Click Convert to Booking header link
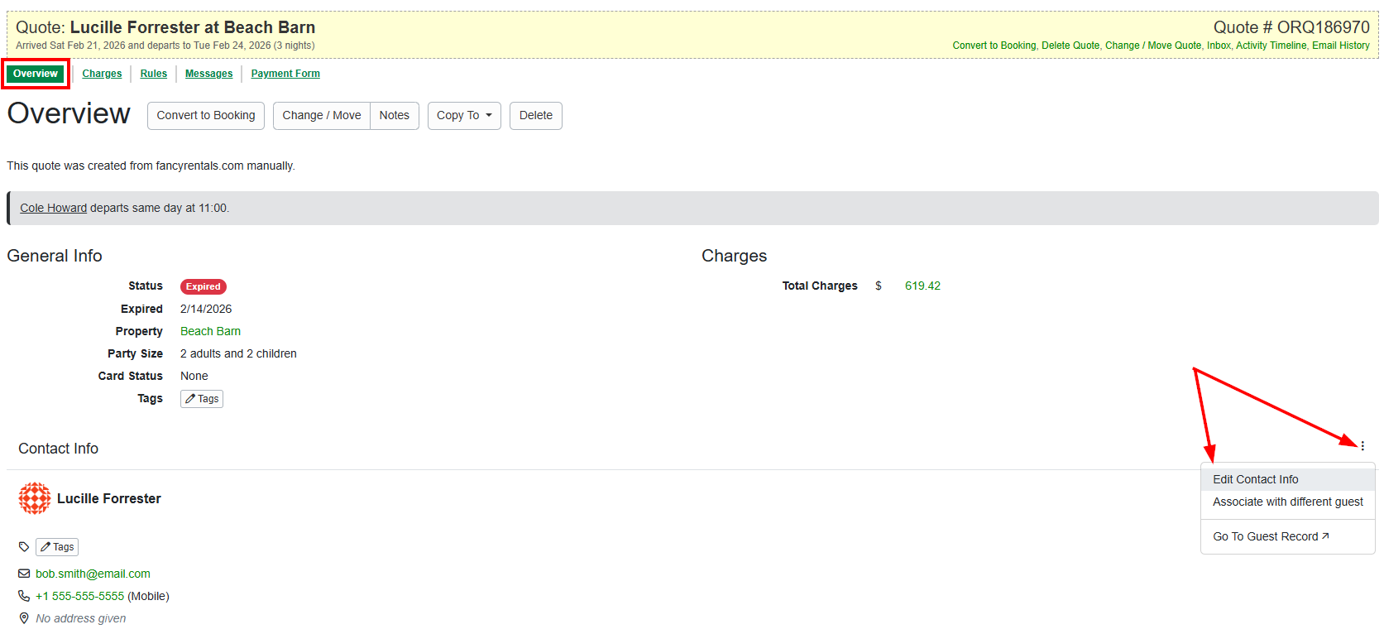Screen dimensions: 1384x634 994,46
